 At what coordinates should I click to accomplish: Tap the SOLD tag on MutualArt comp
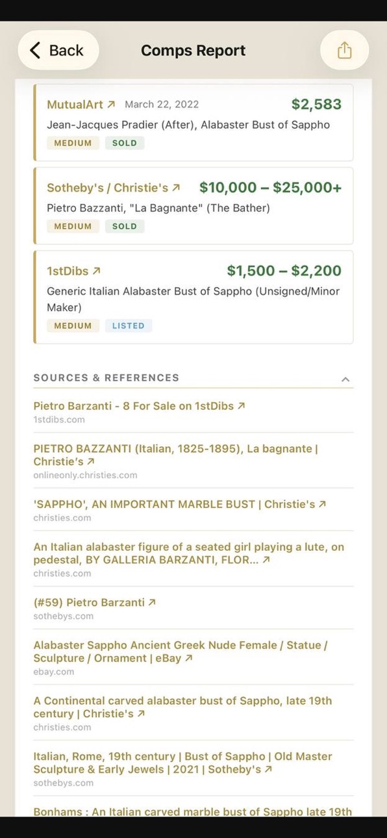(125, 143)
